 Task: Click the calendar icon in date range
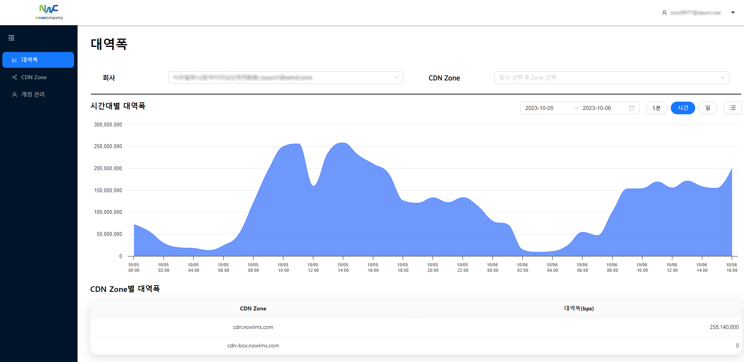point(632,108)
